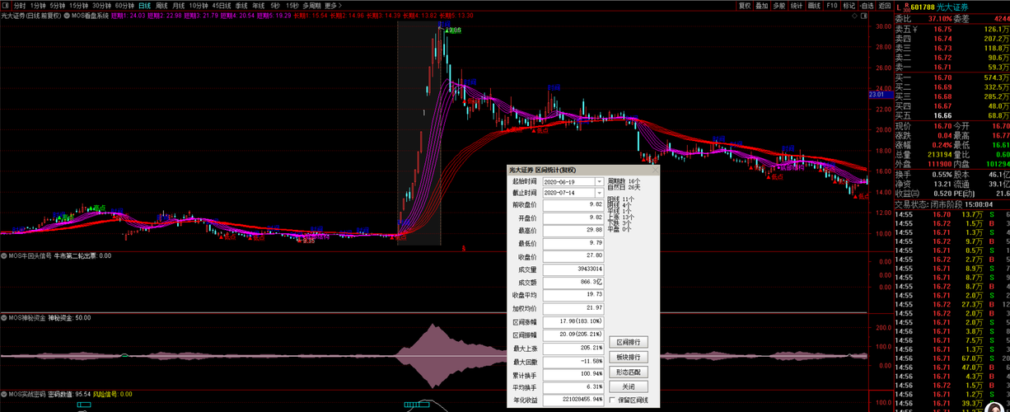Open the 复权 adjustment menu
The height and width of the screenshot is (412, 1010).
click(x=745, y=5)
